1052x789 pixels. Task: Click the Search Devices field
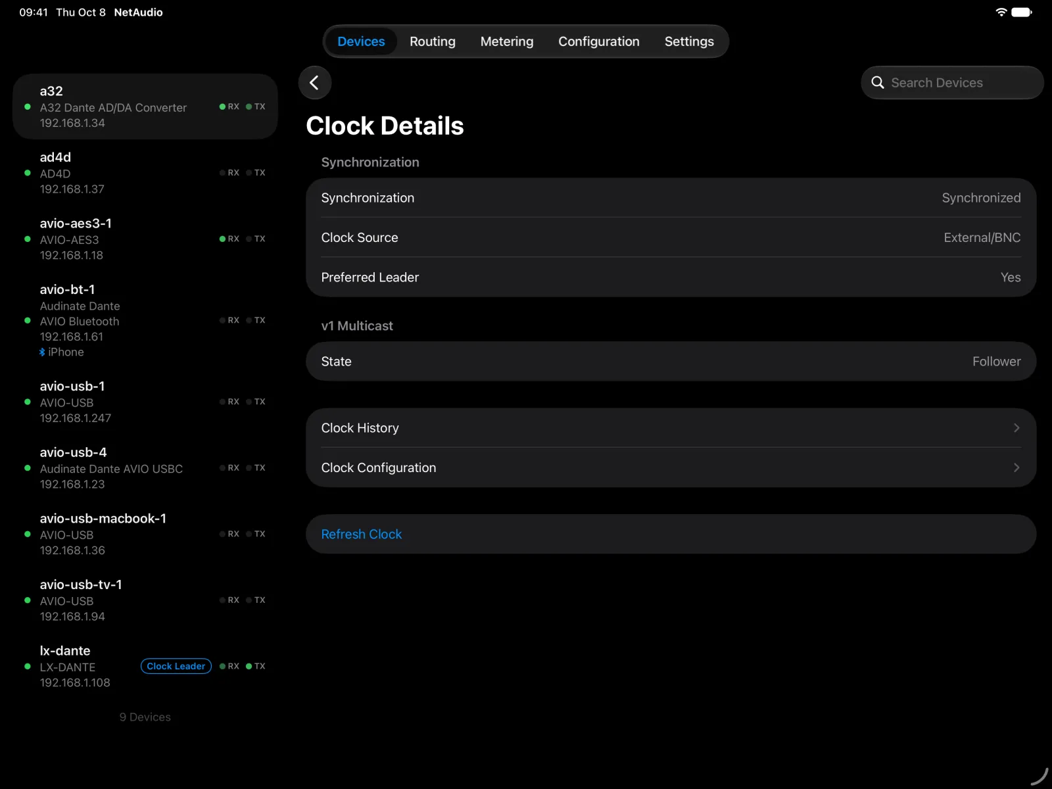[952, 83]
